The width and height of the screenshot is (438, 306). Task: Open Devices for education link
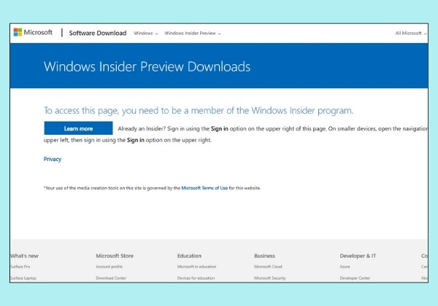pos(196,278)
